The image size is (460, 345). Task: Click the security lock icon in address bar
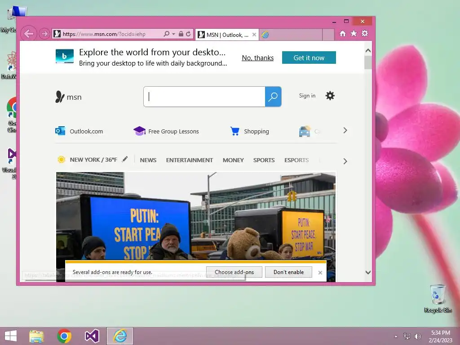click(x=181, y=34)
